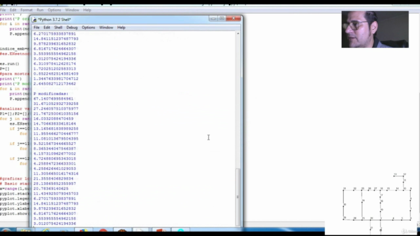This screenshot has height=236, width=420.
Task: Click the 'P modificadas:' output line
Action: click(51, 94)
